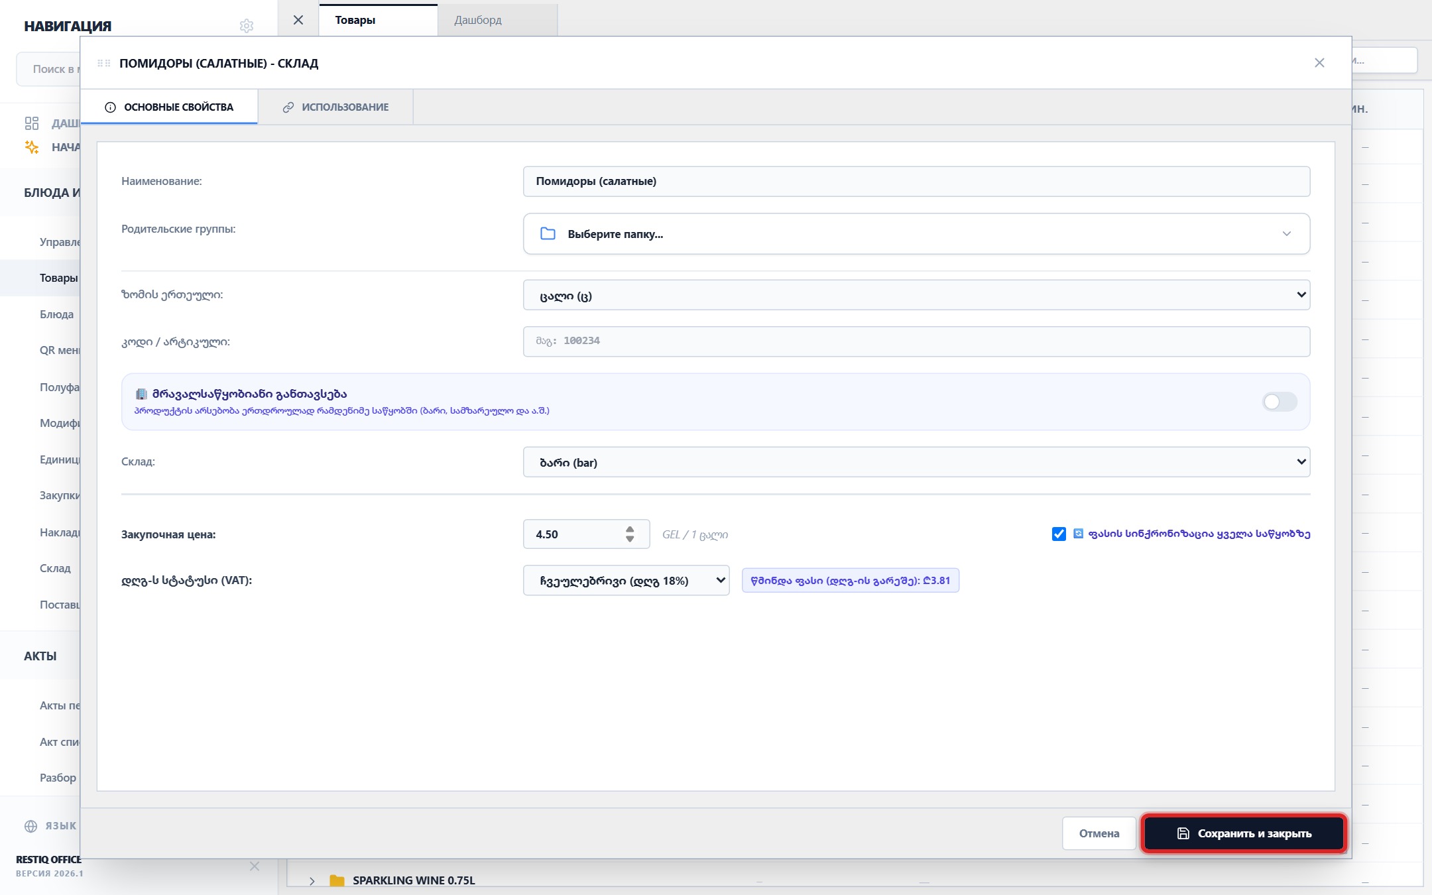This screenshot has height=895, width=1432.
Task: Decrease purchase price with stepper down arrow
Action: click(630, 539)
